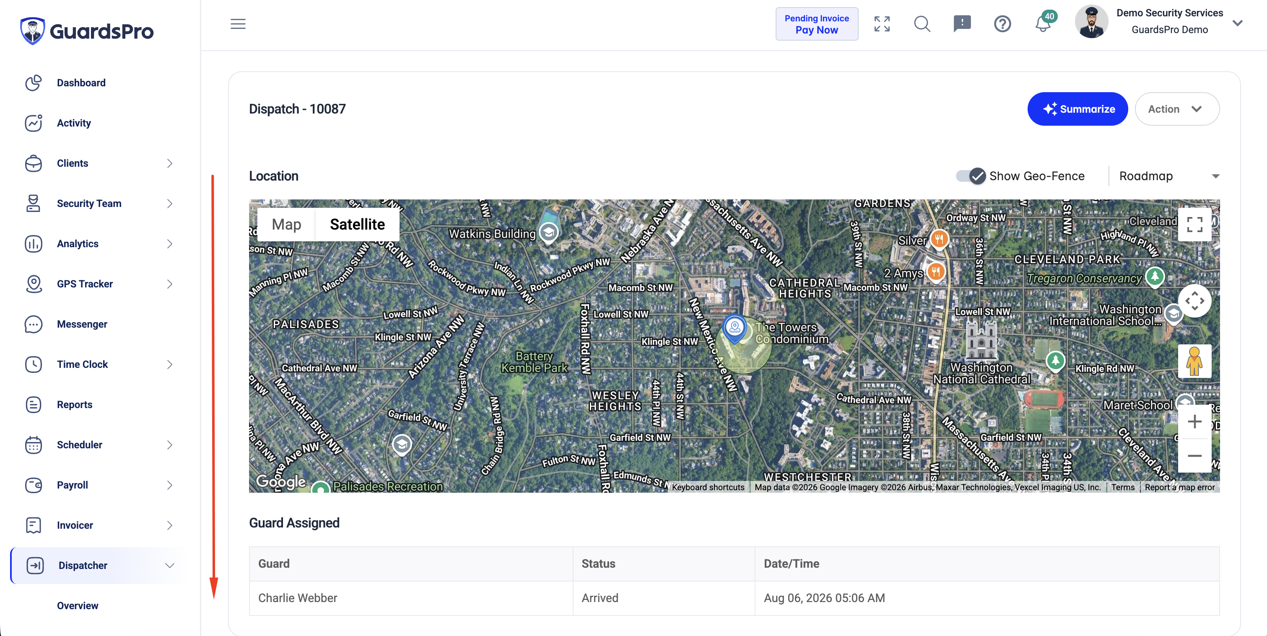Enter fullscreen with the expand icon in header
Image resolution: width=1267 pixels, height=636 pixels.
pos(882,23)
